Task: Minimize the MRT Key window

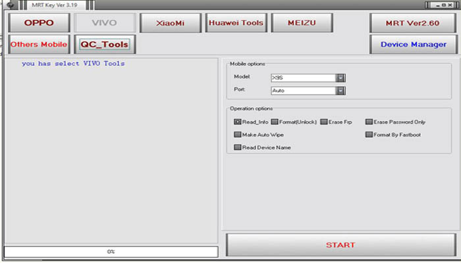Action: coord(438,5)
